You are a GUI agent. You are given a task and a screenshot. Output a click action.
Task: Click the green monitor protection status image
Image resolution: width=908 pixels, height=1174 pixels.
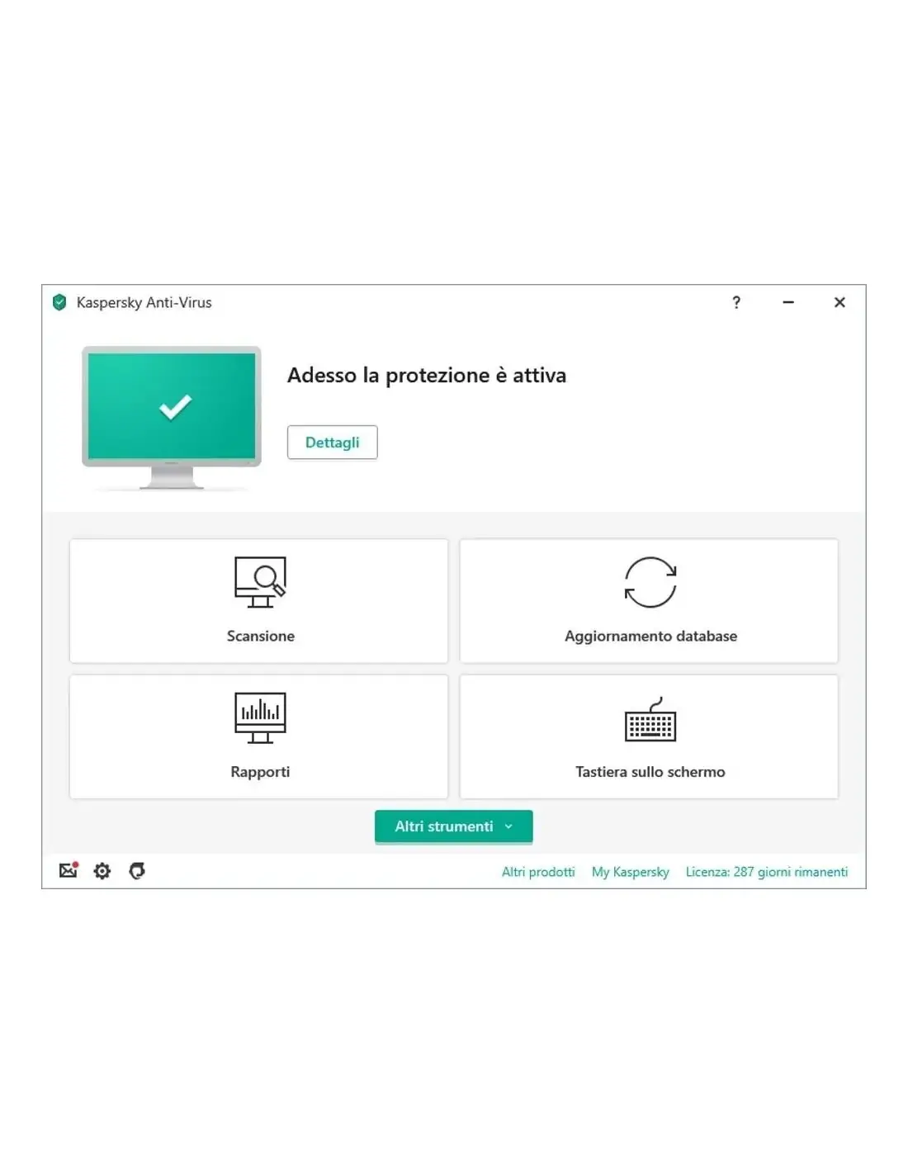coord(172,418)
